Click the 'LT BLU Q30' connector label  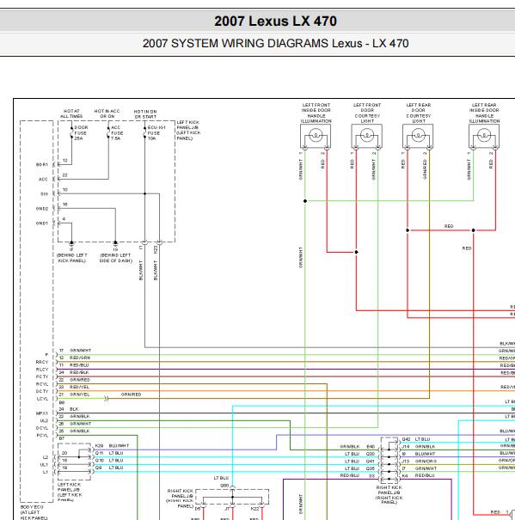359,454
